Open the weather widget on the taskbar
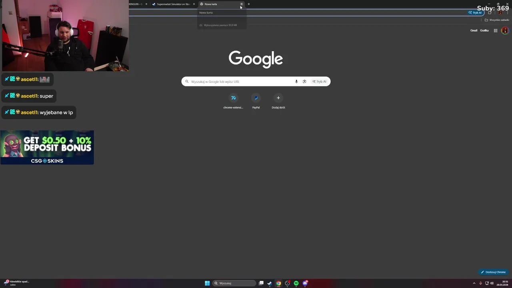This screenshot has height=288, width=512. pyautogui.click(x=17, y=283)
